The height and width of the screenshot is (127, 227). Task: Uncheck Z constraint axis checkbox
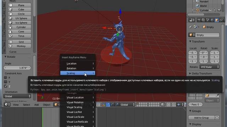pos(6,86)
